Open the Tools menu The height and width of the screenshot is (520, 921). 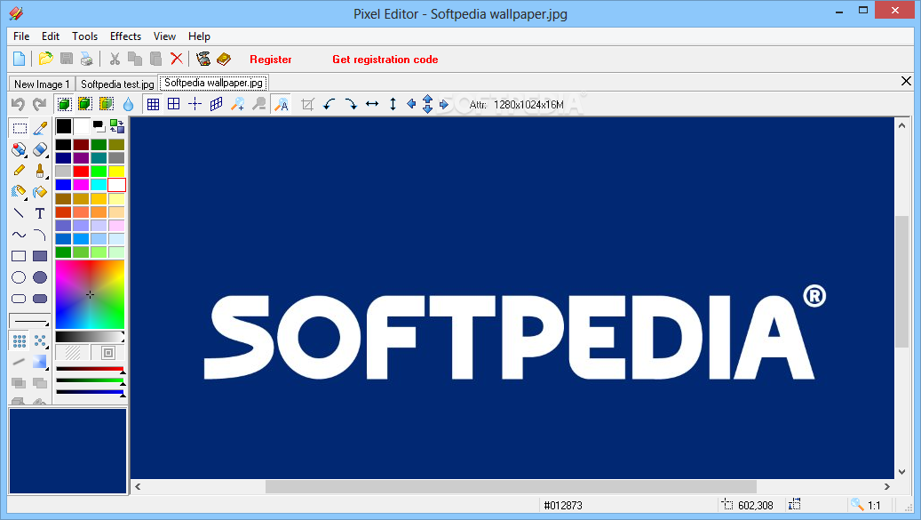click(84, 36)
